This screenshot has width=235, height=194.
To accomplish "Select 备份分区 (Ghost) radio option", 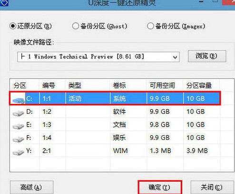I will [x=76, y=26].
